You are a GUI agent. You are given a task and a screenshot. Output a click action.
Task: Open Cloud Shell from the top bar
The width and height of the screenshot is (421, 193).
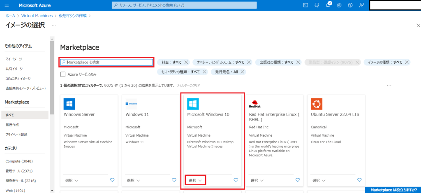click(x=305, y=5)
